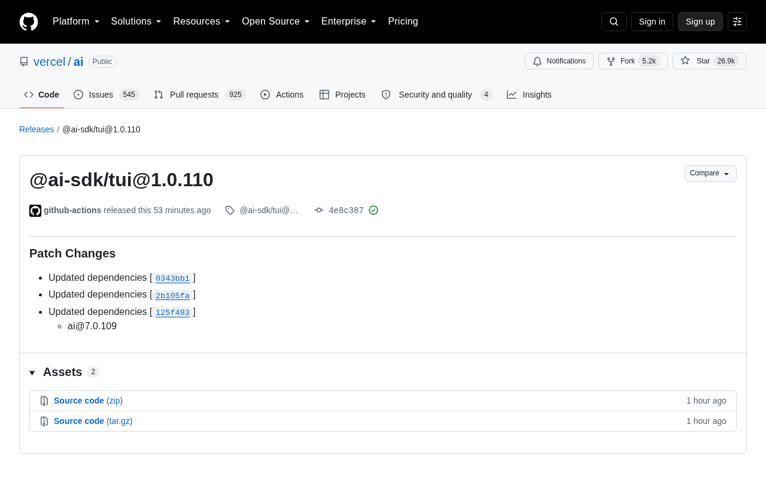Open commit link 125f493

172,313
